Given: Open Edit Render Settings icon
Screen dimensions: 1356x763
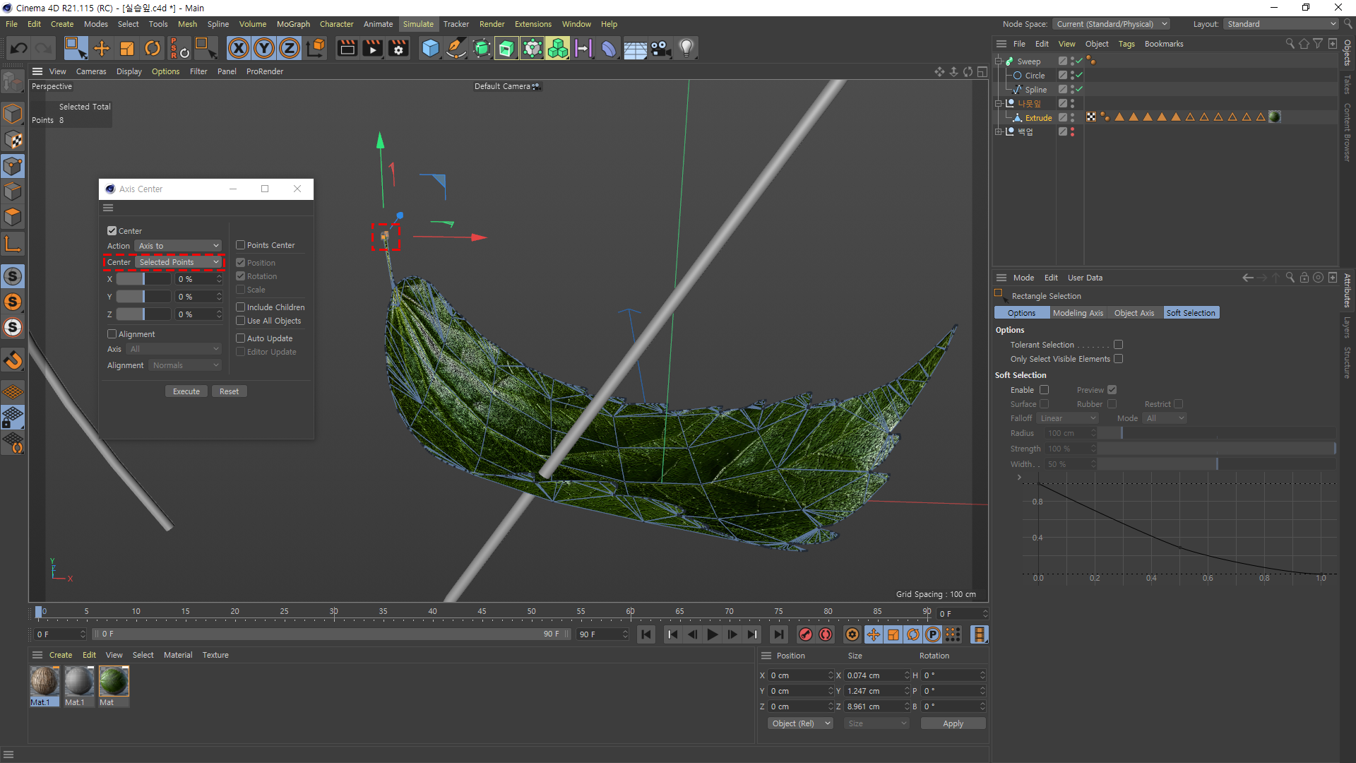Looking at the screenshot, I should [x=398, y=48].
